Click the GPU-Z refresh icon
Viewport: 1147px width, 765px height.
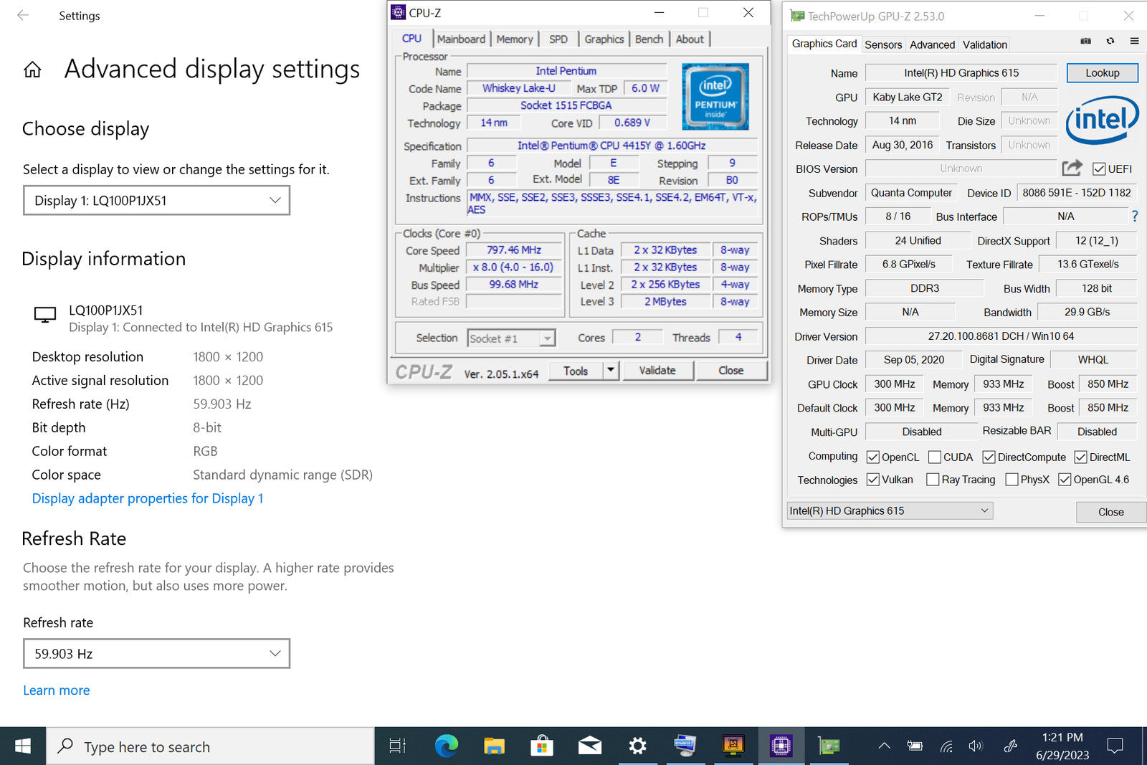click(x=1110, y=42)
